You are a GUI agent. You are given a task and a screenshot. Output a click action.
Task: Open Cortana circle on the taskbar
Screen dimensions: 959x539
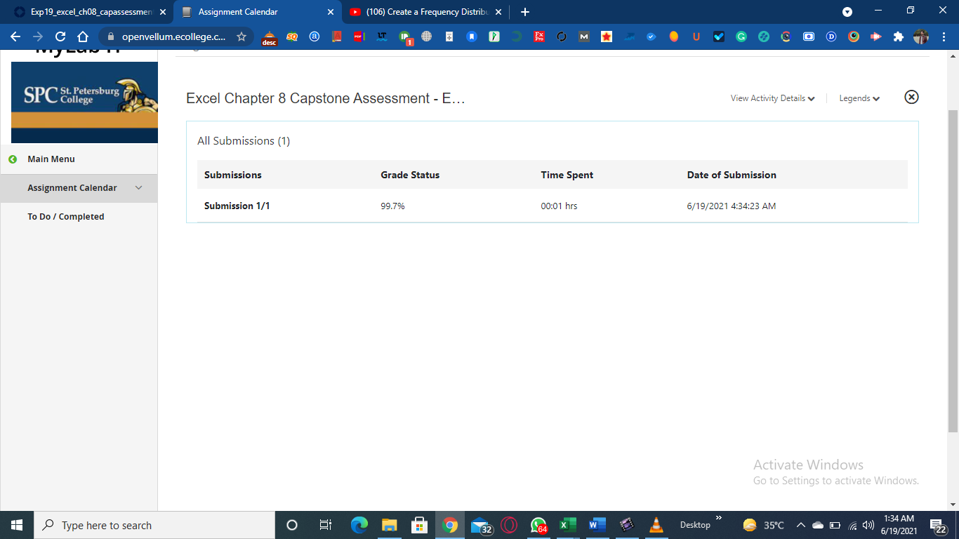coord(292,525)
